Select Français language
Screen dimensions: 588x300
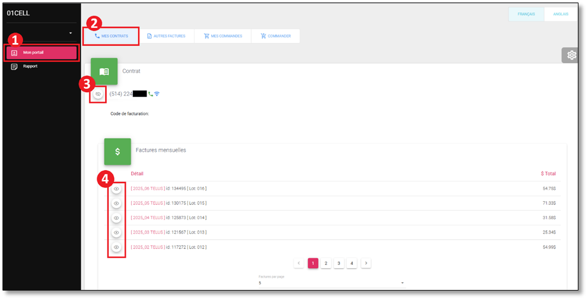pyautogui.click(x=526, y=14)
